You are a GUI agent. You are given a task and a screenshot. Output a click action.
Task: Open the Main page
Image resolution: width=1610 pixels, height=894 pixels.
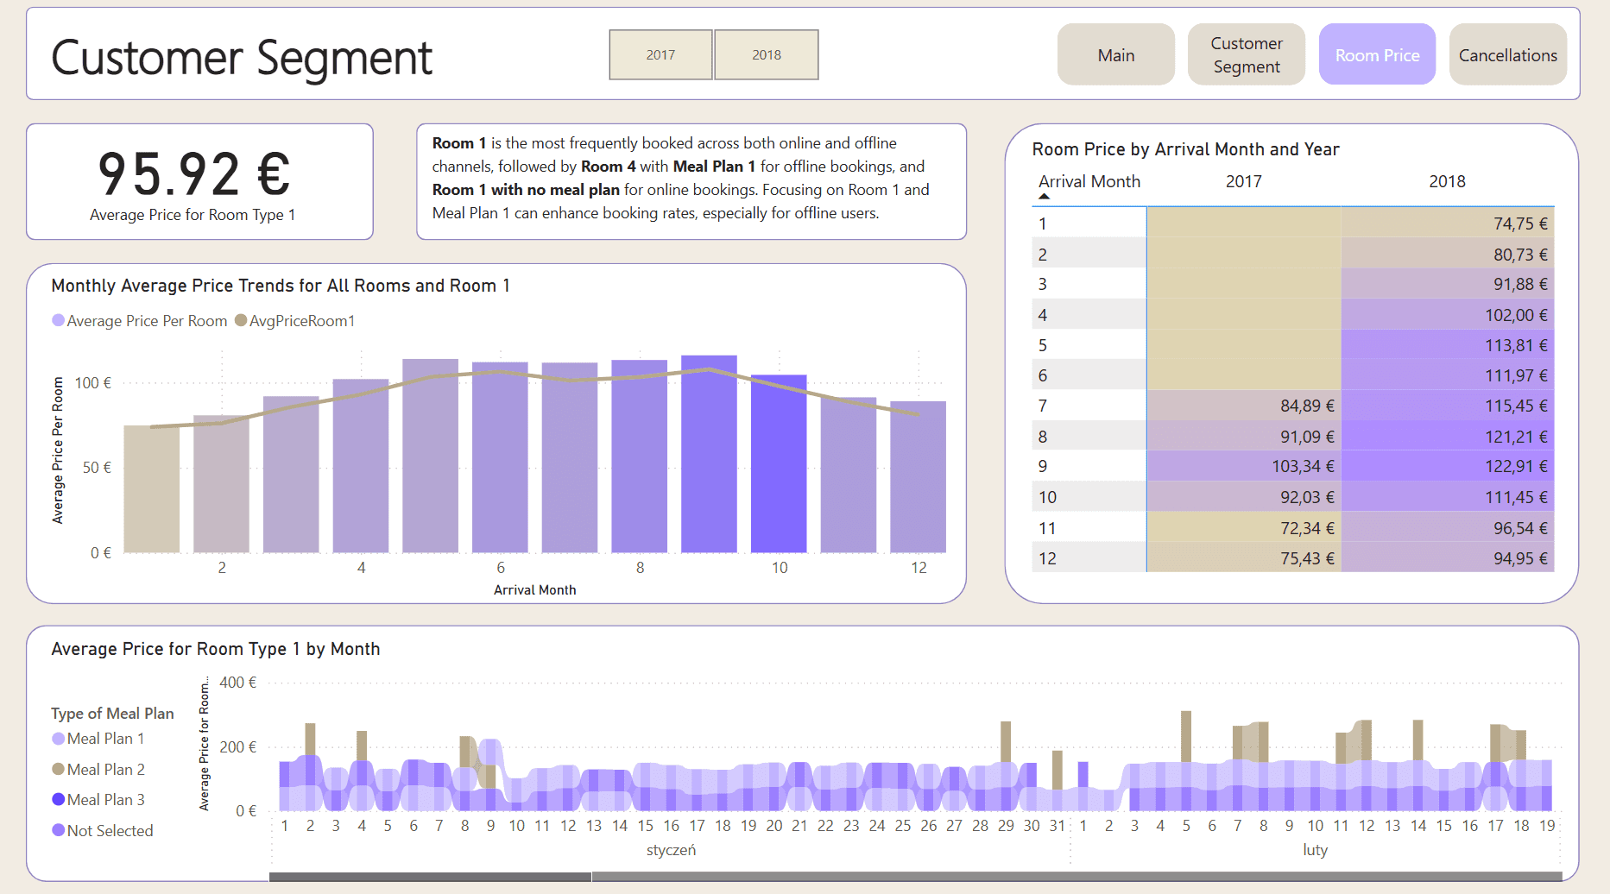[1115, 55]
